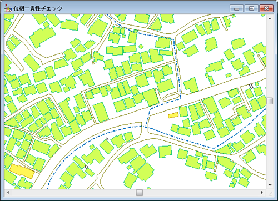Click the small black-outlined rectangle near top-right road
The height and width of the screenshot is (201, 278).
pos(251,86)
